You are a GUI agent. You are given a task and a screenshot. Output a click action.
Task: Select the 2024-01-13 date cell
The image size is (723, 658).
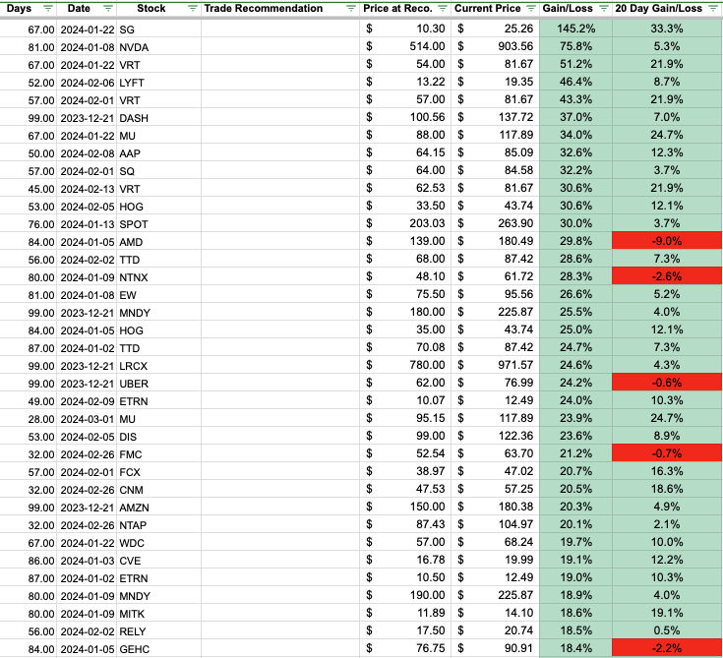pyautogui.click(x=87, y=224)
